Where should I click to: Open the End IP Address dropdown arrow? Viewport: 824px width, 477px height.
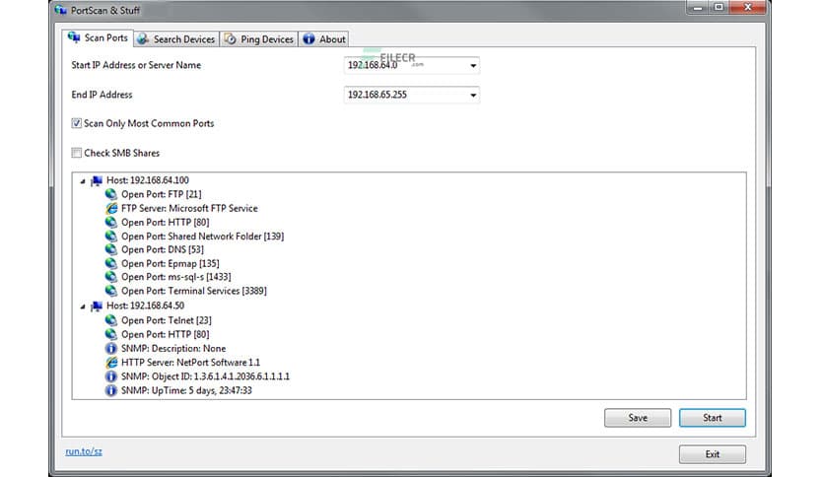coord(473,95)
